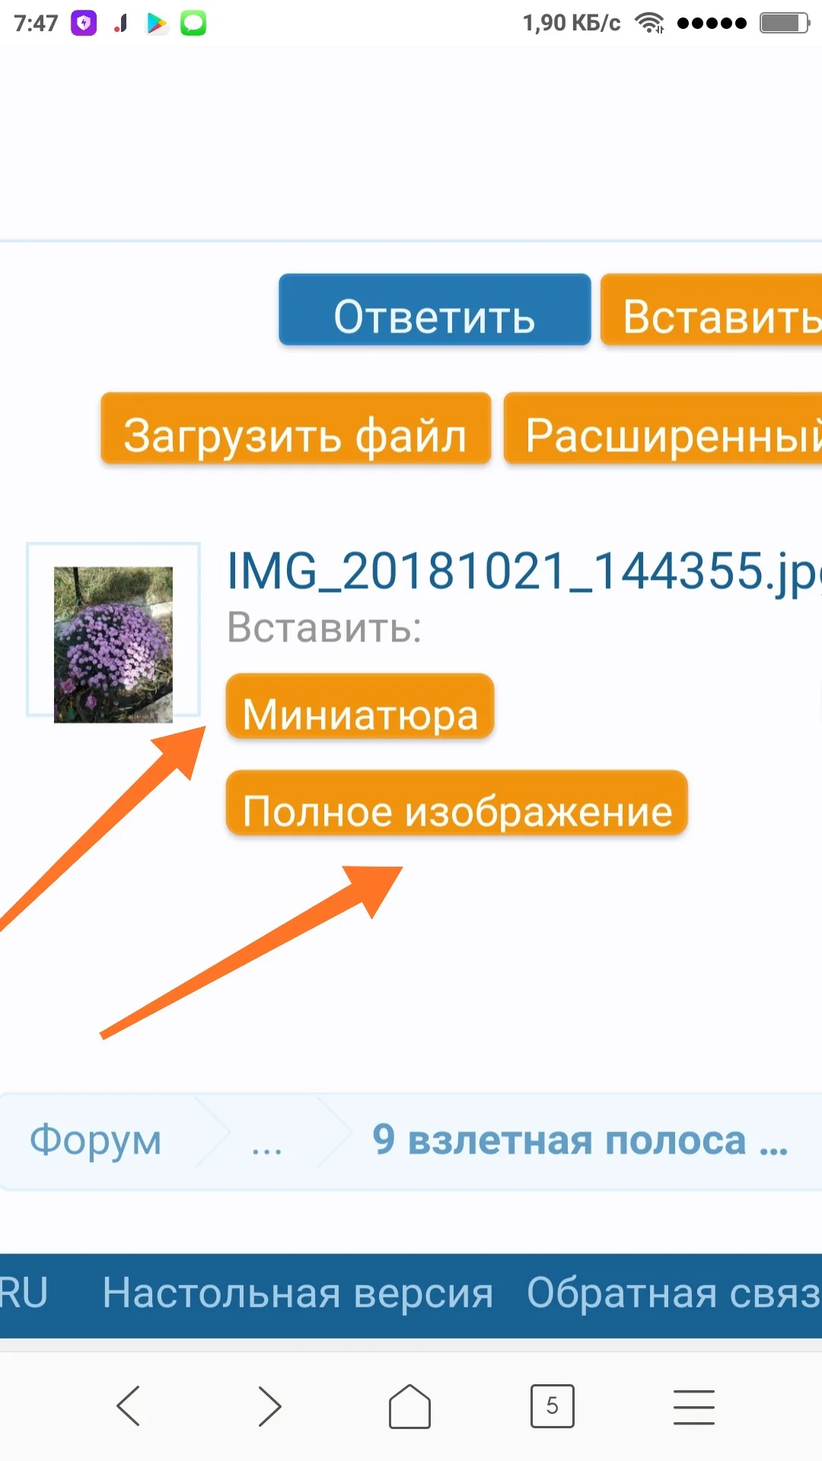The width and height of the screenshot is (822, 1461).
Task: Tap the battery indicator icon
Action: (785, 23)
